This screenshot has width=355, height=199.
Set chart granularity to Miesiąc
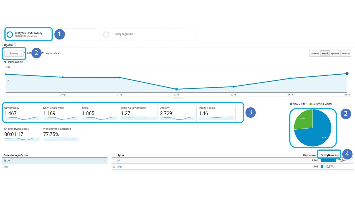(346, 54)
